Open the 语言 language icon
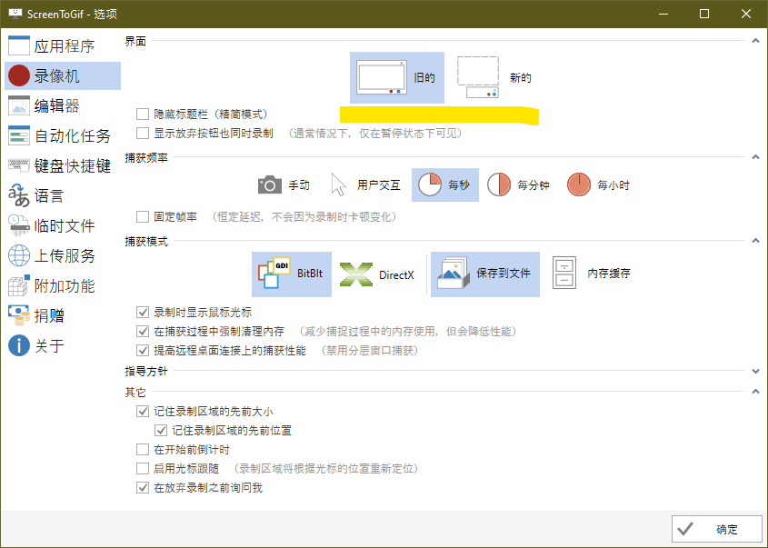 pos(18,195)
